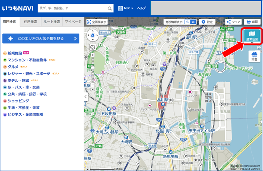Click the 全画面表示 fullscreen button
This screenshot has width=263, height=171.
click(x=97, y=22)
